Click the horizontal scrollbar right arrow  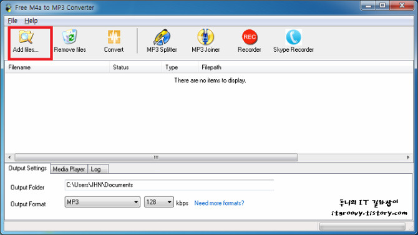(x=408, y=157)
